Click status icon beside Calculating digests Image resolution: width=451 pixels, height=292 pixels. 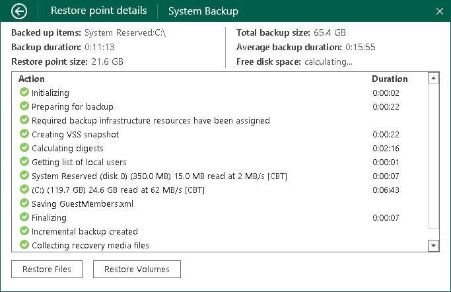[24, 148]
